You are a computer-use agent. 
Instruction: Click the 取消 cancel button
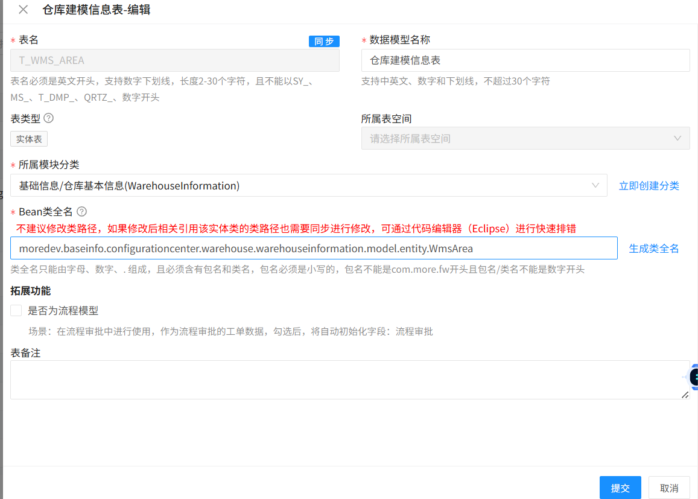669,488
